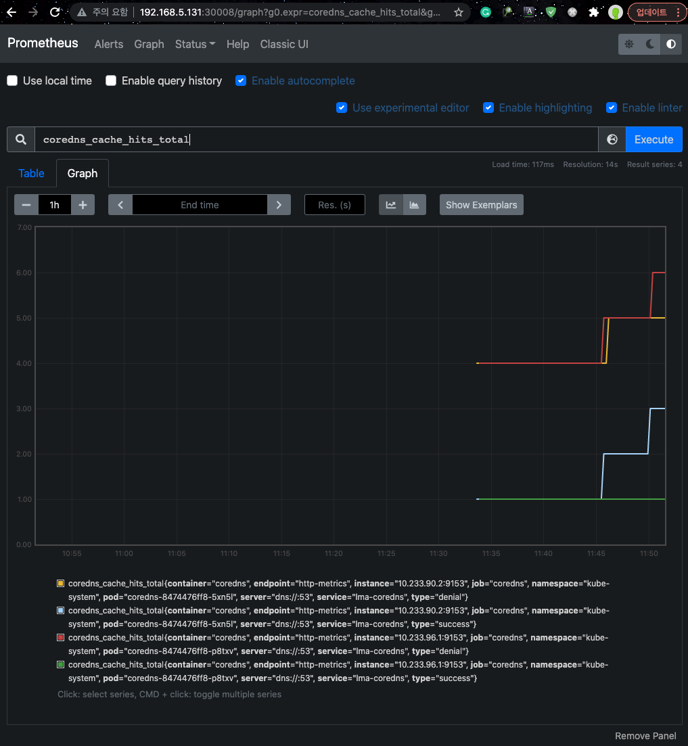Viewport: 688px width, 746px height.
Task: Click the expression editor containing coredns_cache_hits_total
Action: coord(317,139)
